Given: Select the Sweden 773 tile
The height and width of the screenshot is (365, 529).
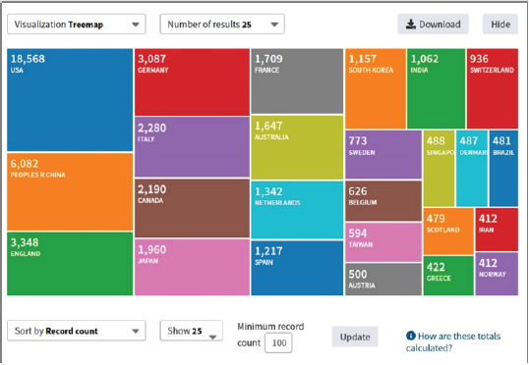Looking at the screenshot, I should 383,155.
